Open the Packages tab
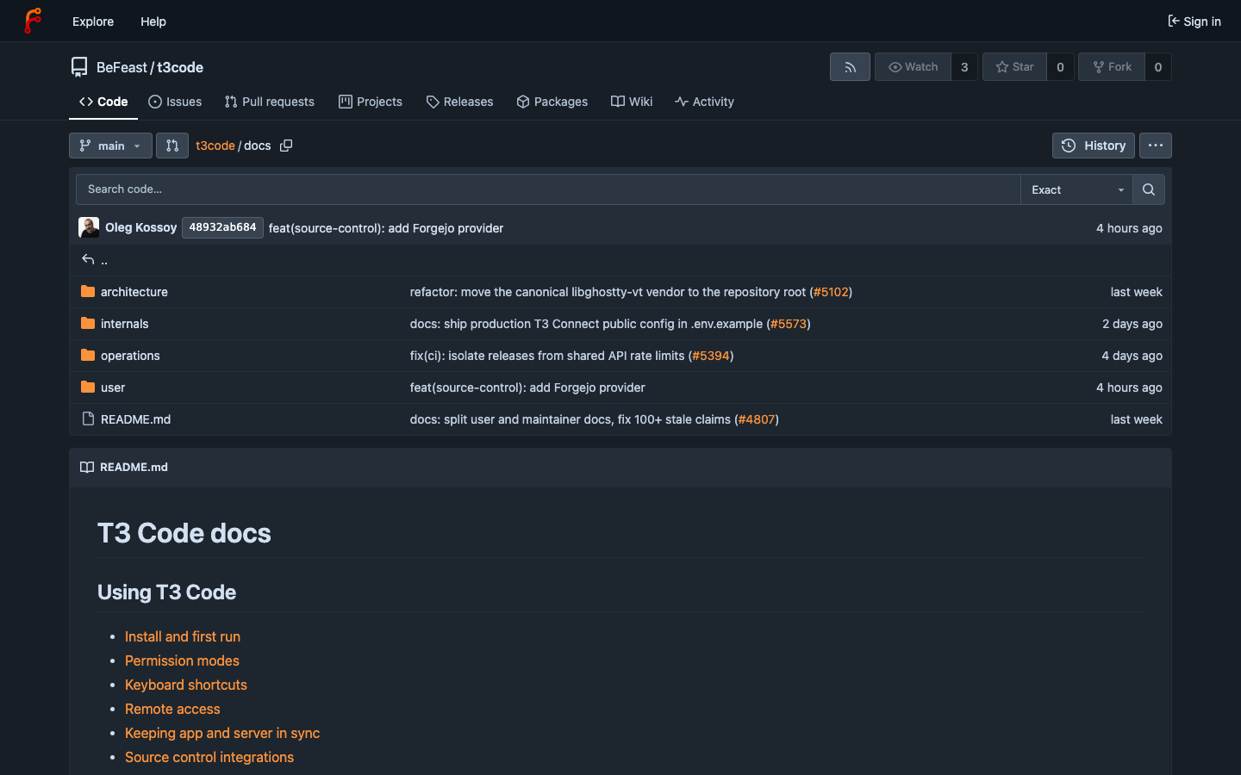Image resolution: width=1241 pixels, height=775 pixels. click(x=552, y=102)
